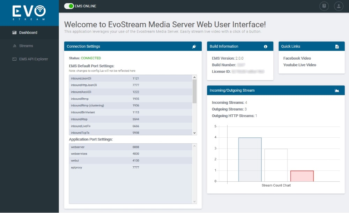
Task: Click the info icon on Build Information panel
Action: coord(265,46)
